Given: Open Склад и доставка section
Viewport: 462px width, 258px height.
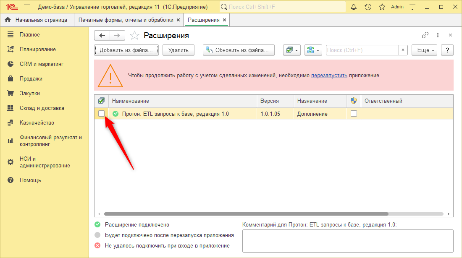Looking at the screenshot, I should coord(42,108).
